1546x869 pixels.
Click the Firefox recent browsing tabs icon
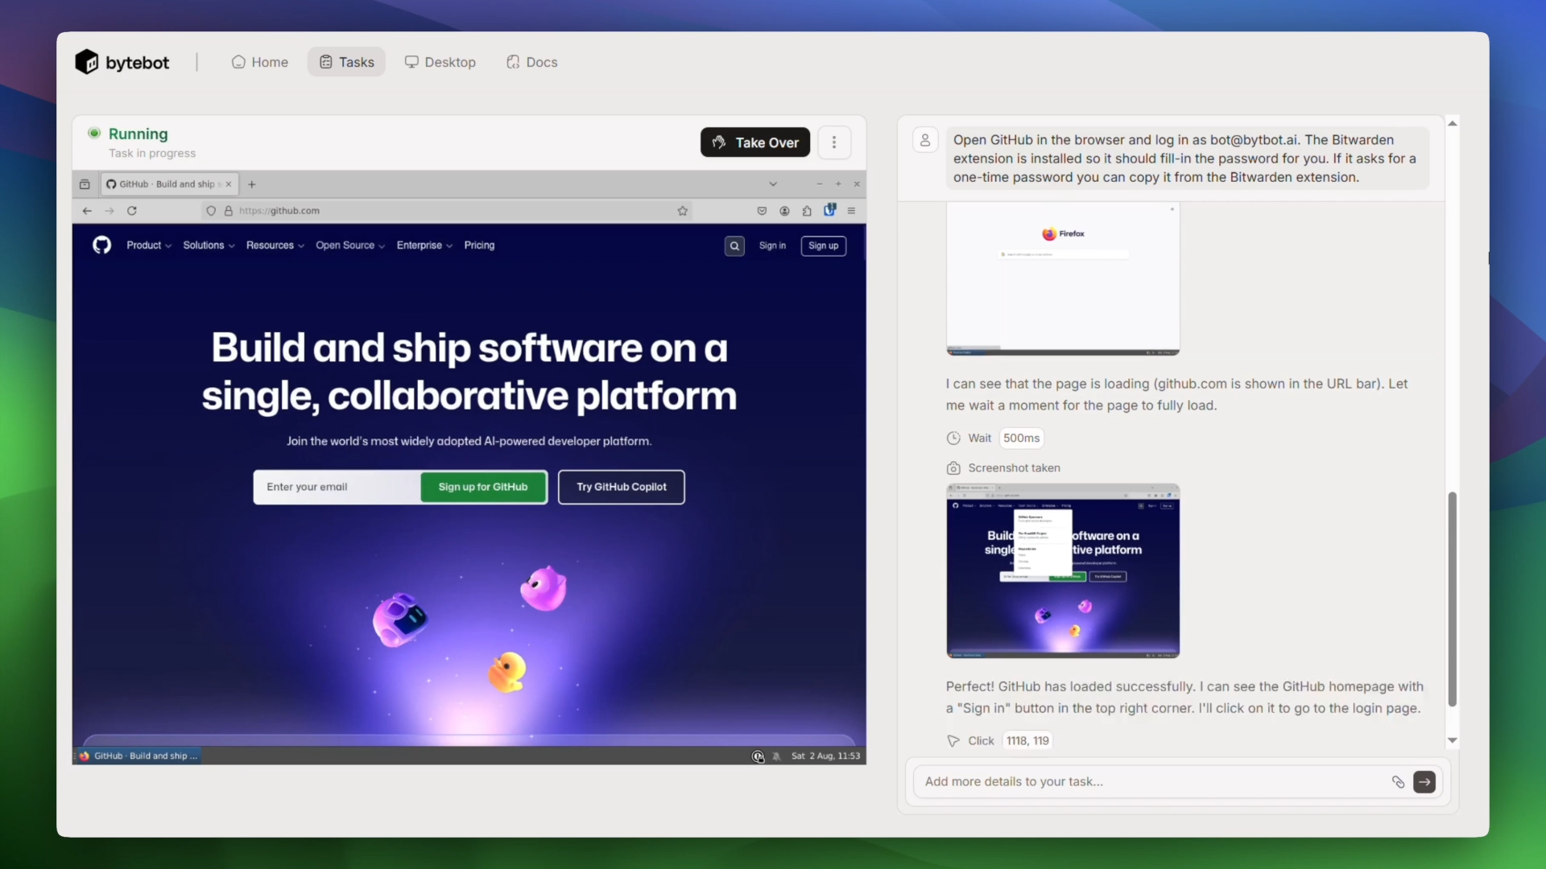85,184
